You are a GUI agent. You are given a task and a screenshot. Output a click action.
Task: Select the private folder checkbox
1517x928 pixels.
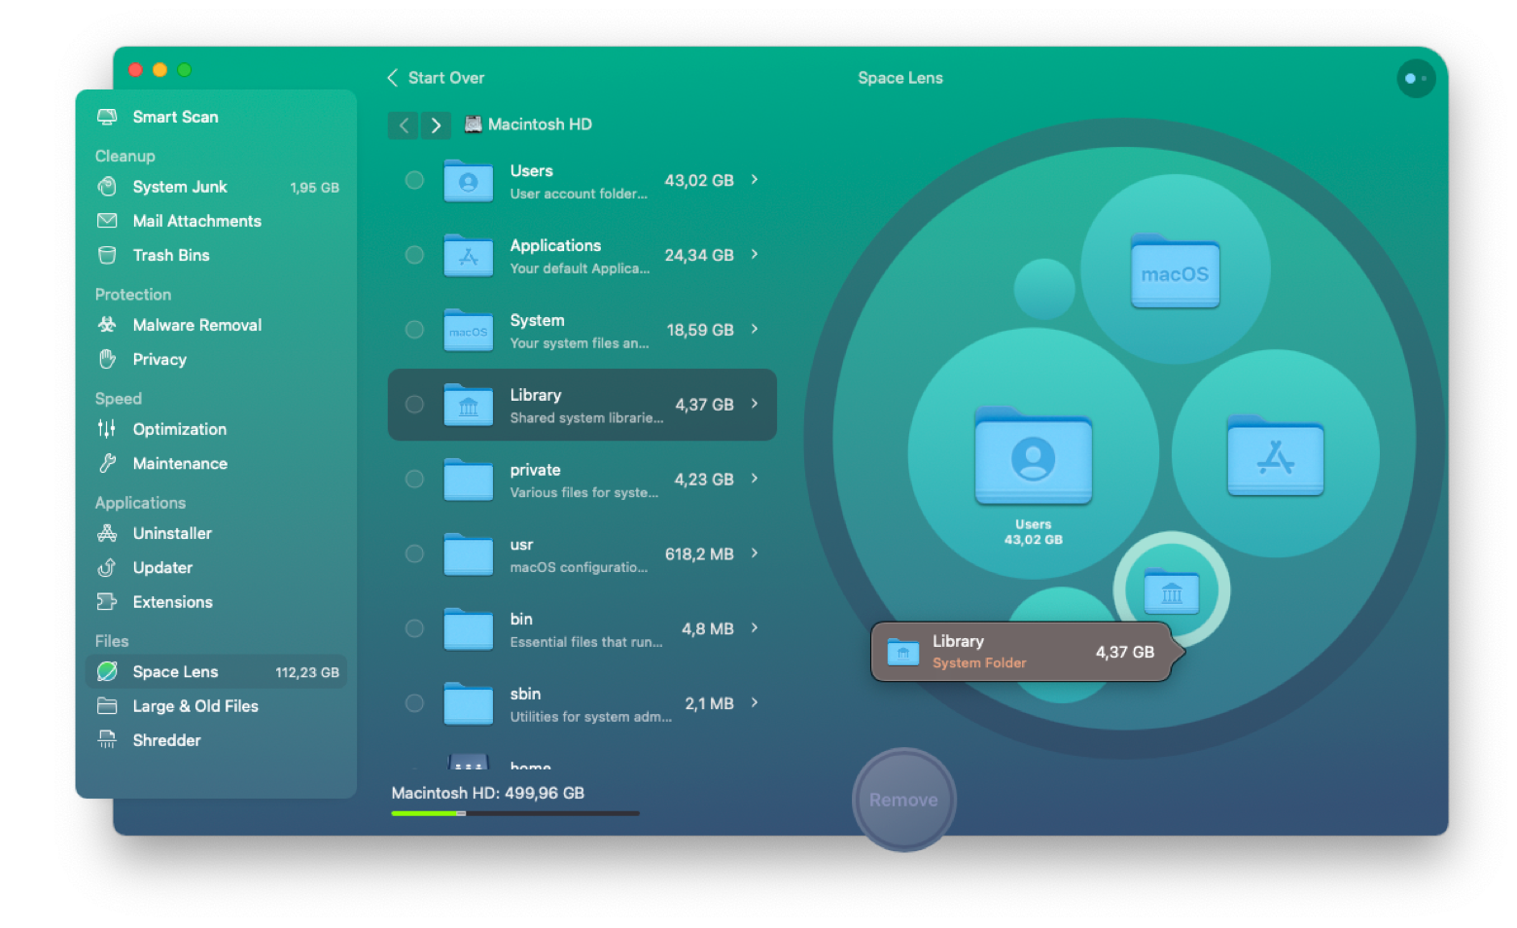tap(414, 479)
